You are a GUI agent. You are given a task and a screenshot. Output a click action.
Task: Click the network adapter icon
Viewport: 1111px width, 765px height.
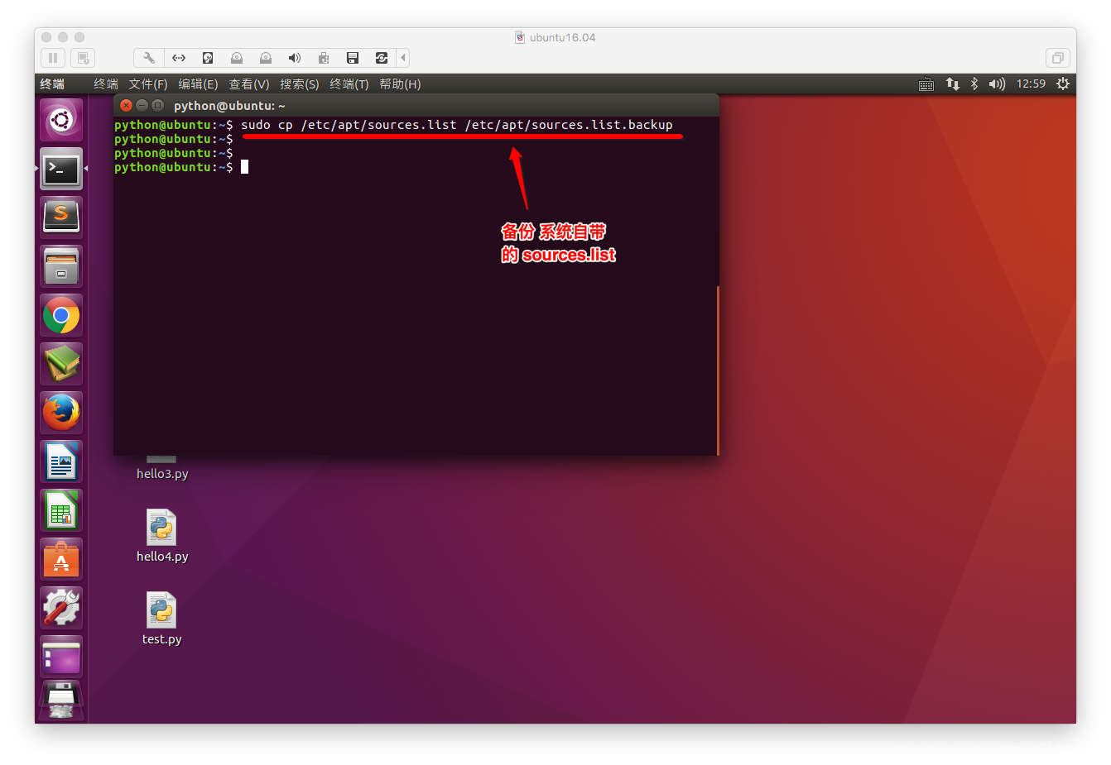point(179,58)
